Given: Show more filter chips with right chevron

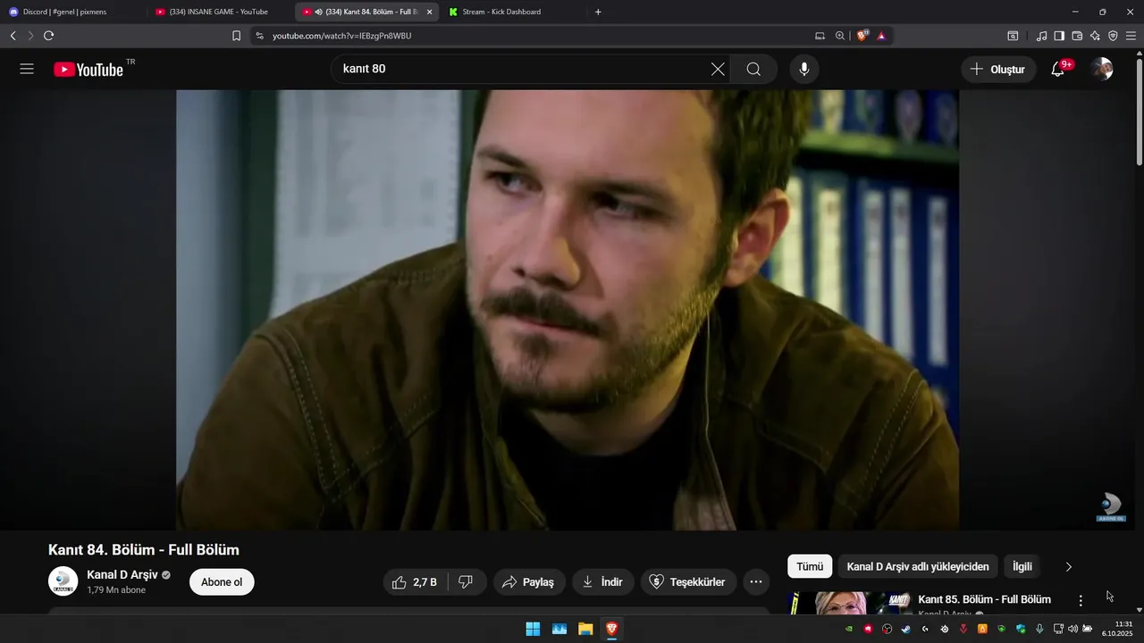Looking at the screenshot, I should coord(1069,566).
